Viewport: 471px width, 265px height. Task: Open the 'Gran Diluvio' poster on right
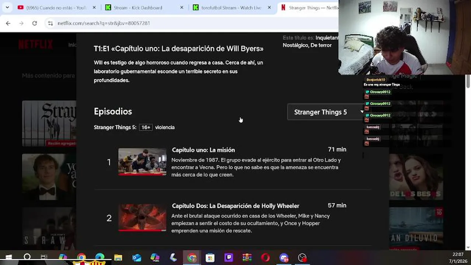[x=416, y=229]
